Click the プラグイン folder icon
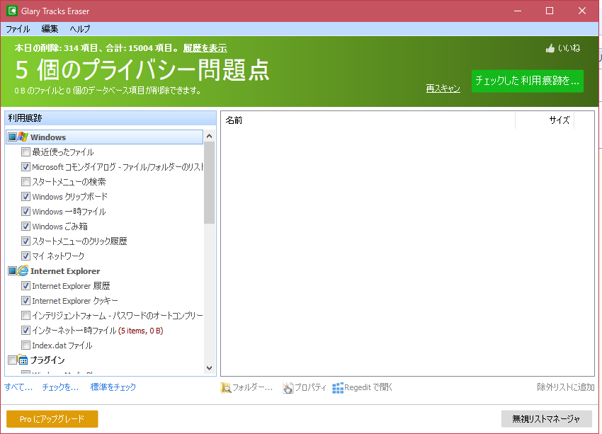Screen dimensions: 602x434 click(23, 360)
